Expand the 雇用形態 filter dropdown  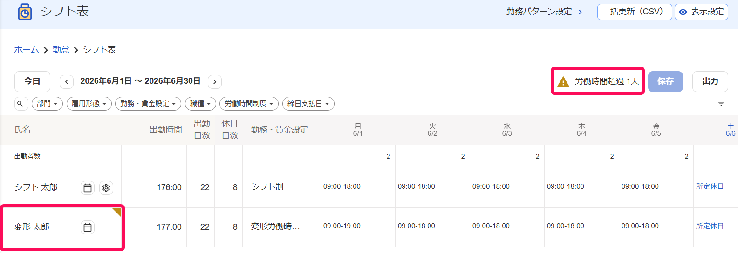tap(89, 104)
